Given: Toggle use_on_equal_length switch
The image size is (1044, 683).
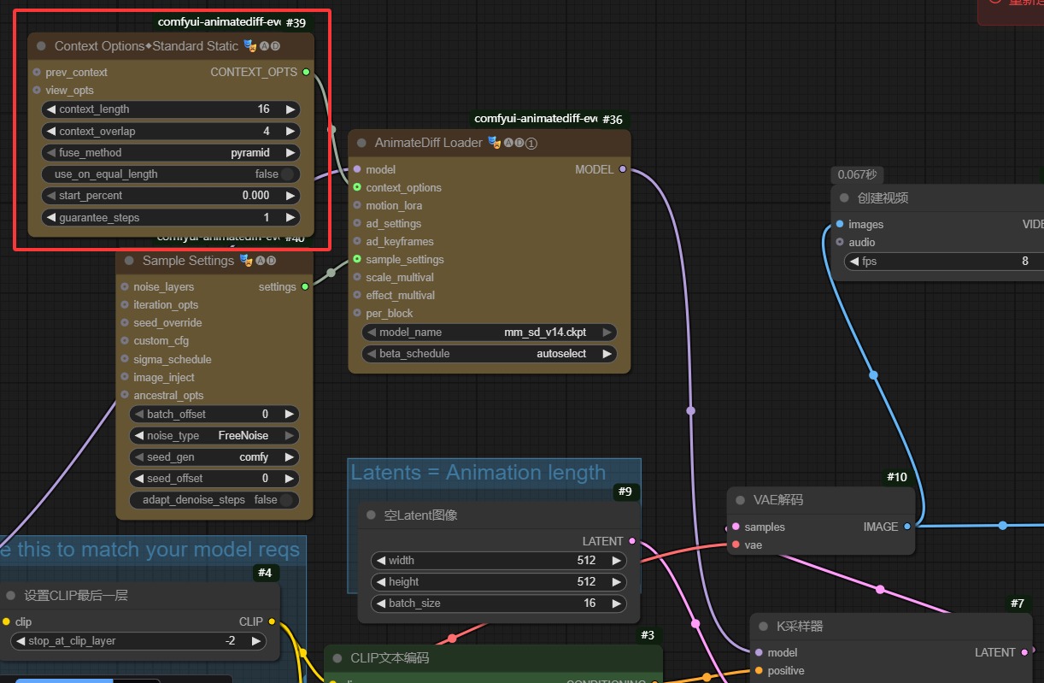Looking at the screenshot, I should (287, 174).
